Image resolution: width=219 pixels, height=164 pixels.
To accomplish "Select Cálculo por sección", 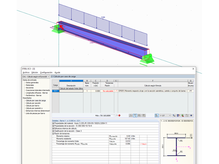I will coord(33,103).
